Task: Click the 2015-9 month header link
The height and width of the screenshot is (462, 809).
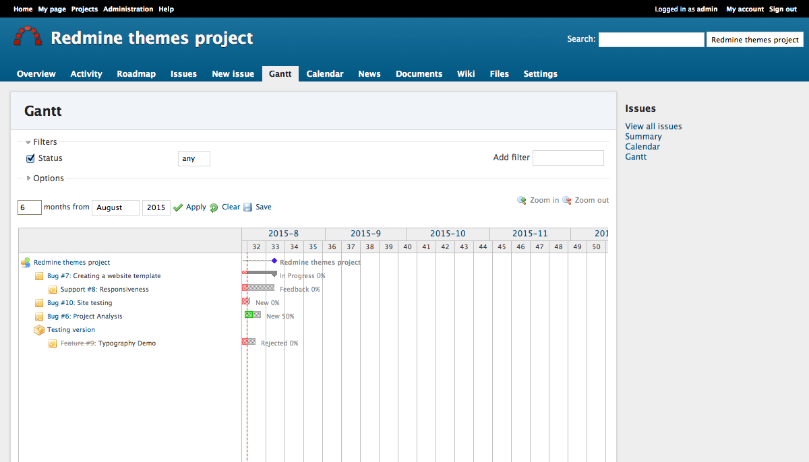Action: pos(365,234)
